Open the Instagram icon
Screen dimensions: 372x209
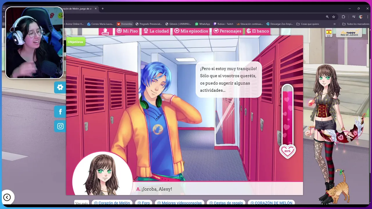60,126
